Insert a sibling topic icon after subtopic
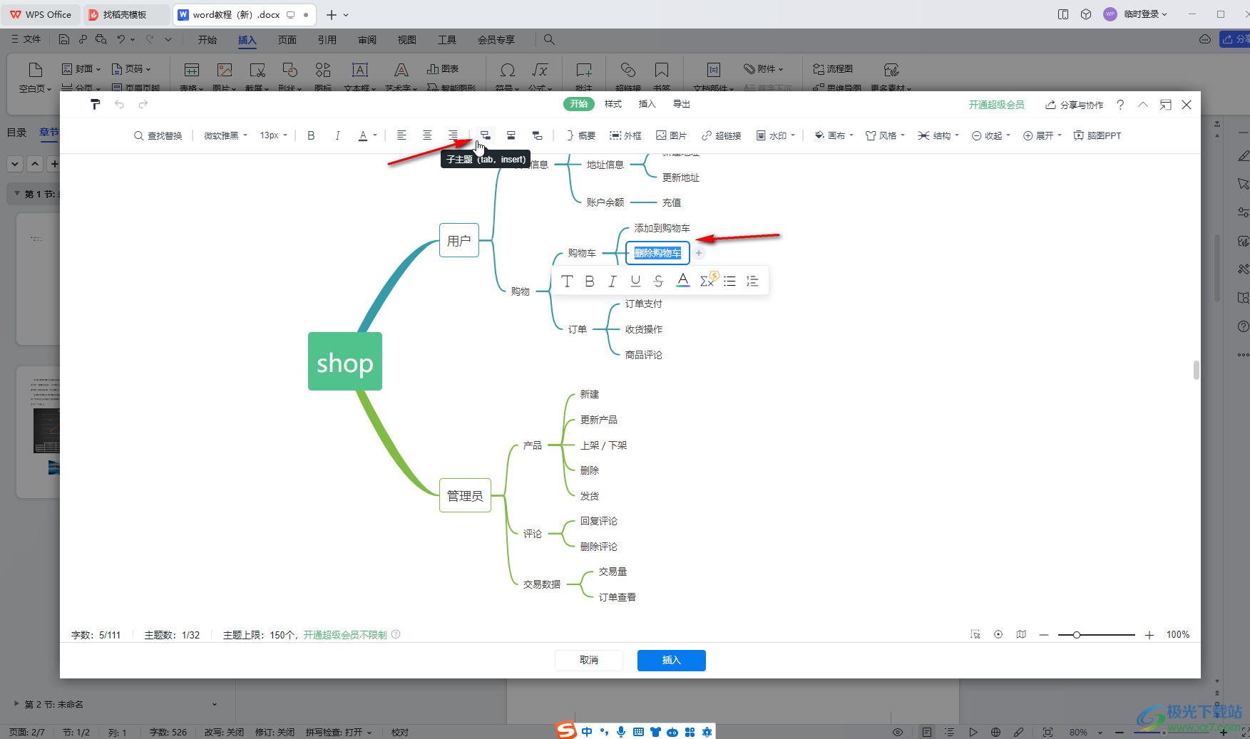 (511, 135)
